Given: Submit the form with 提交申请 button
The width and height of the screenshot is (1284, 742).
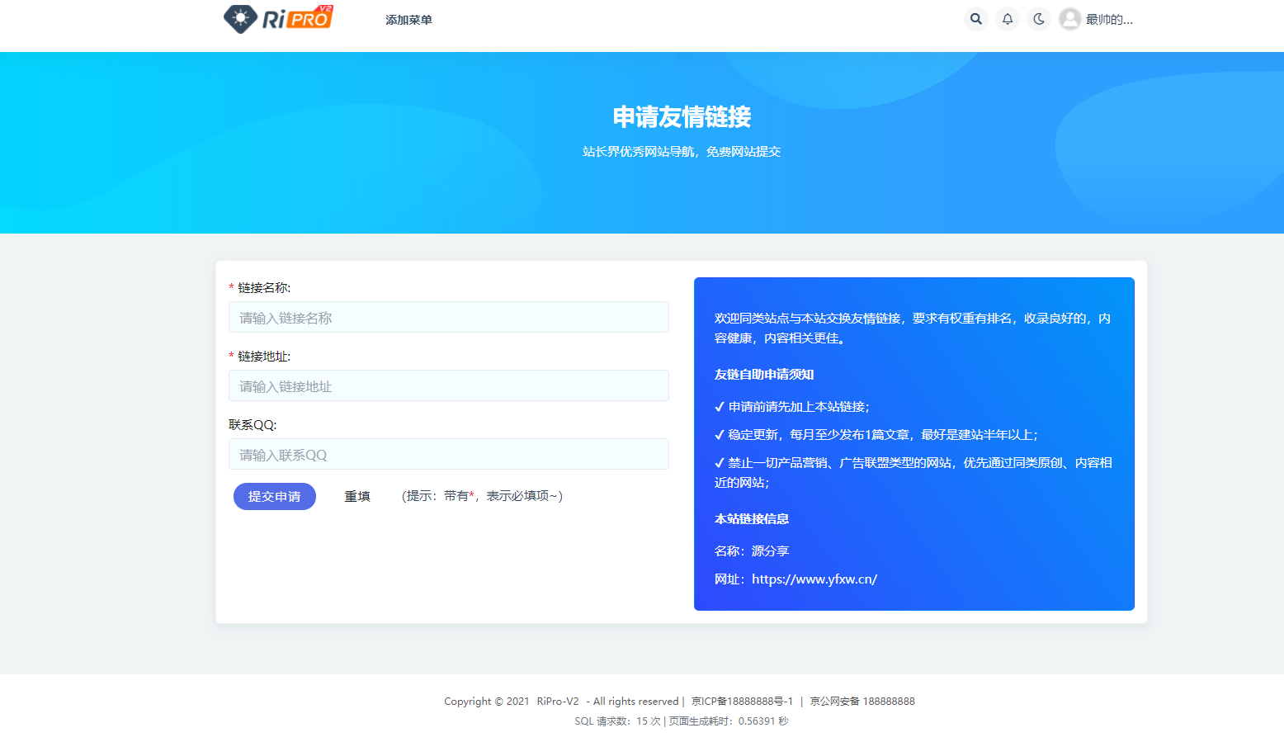Looking at the screenshot, I should click(274, 496).
